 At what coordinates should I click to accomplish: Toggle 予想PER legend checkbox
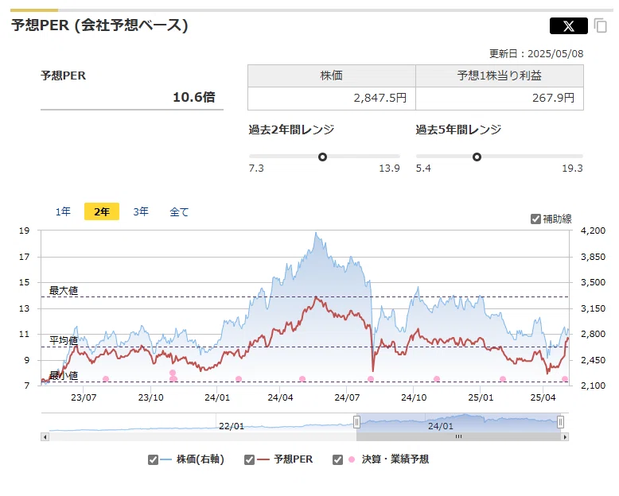[x=249, y=459]
